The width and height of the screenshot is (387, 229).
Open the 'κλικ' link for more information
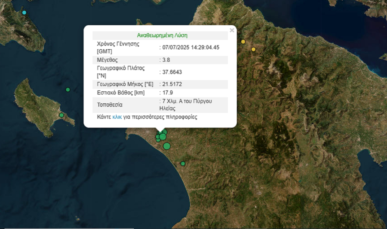click(x=117, y=117)
